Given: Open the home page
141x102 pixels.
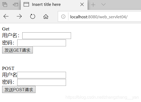Looking at the screenshot, I should 46,16.
